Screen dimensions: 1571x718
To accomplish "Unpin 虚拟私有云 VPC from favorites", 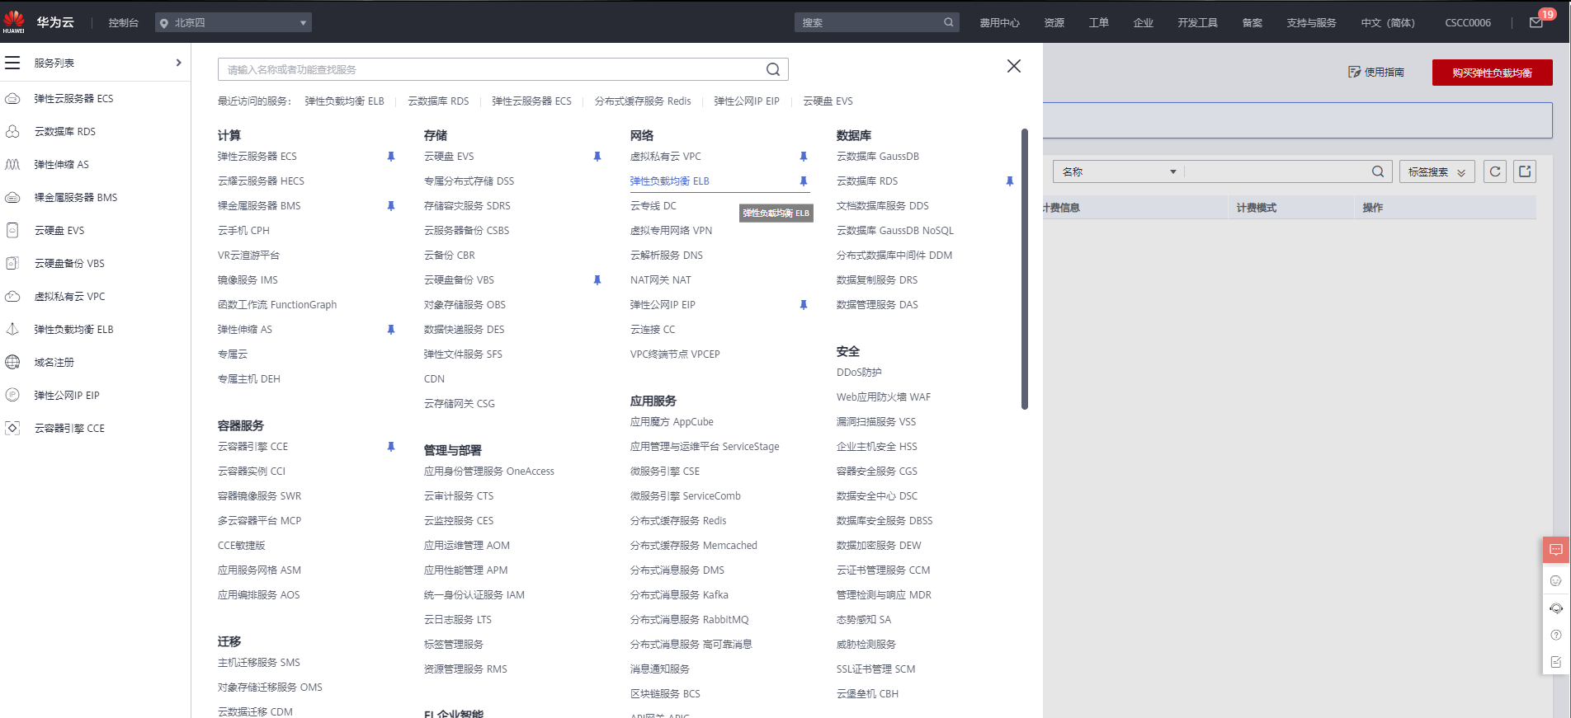I will pyautogui.click(x=804, y=157).
